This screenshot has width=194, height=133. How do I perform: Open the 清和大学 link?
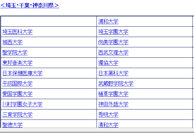coord(108,125)
